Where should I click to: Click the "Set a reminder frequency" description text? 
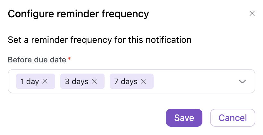(99, 40)
